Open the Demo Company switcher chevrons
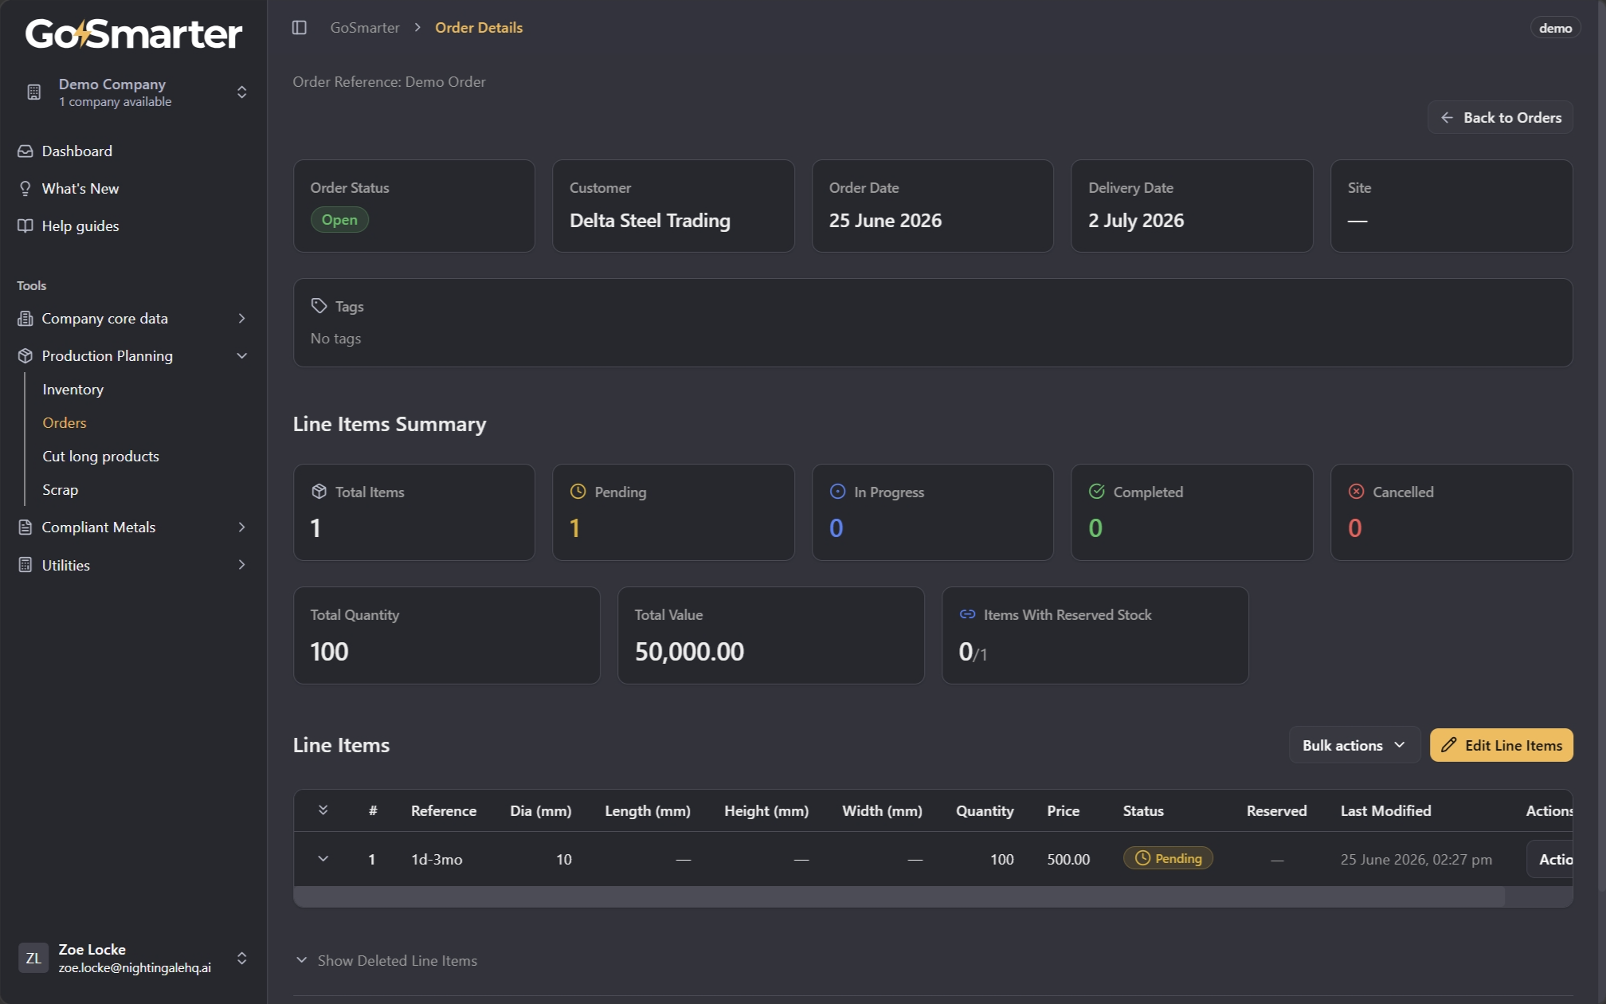 coord(242,92)
